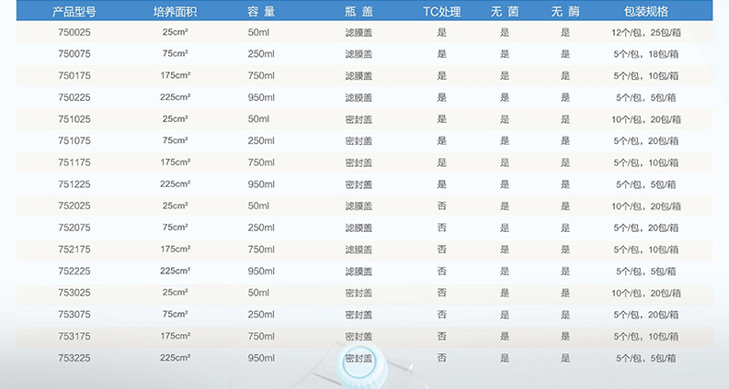Image resolution: width=729 pixels, height=389 pixels.
Task: Click 密封盖 cap type in row 751025
Action: click(x=359, y=119)
